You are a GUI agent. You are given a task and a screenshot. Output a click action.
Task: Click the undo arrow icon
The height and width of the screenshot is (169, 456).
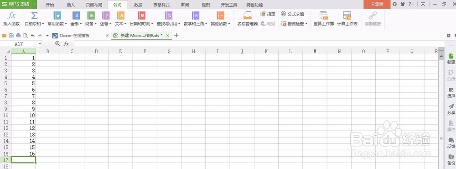32,36
